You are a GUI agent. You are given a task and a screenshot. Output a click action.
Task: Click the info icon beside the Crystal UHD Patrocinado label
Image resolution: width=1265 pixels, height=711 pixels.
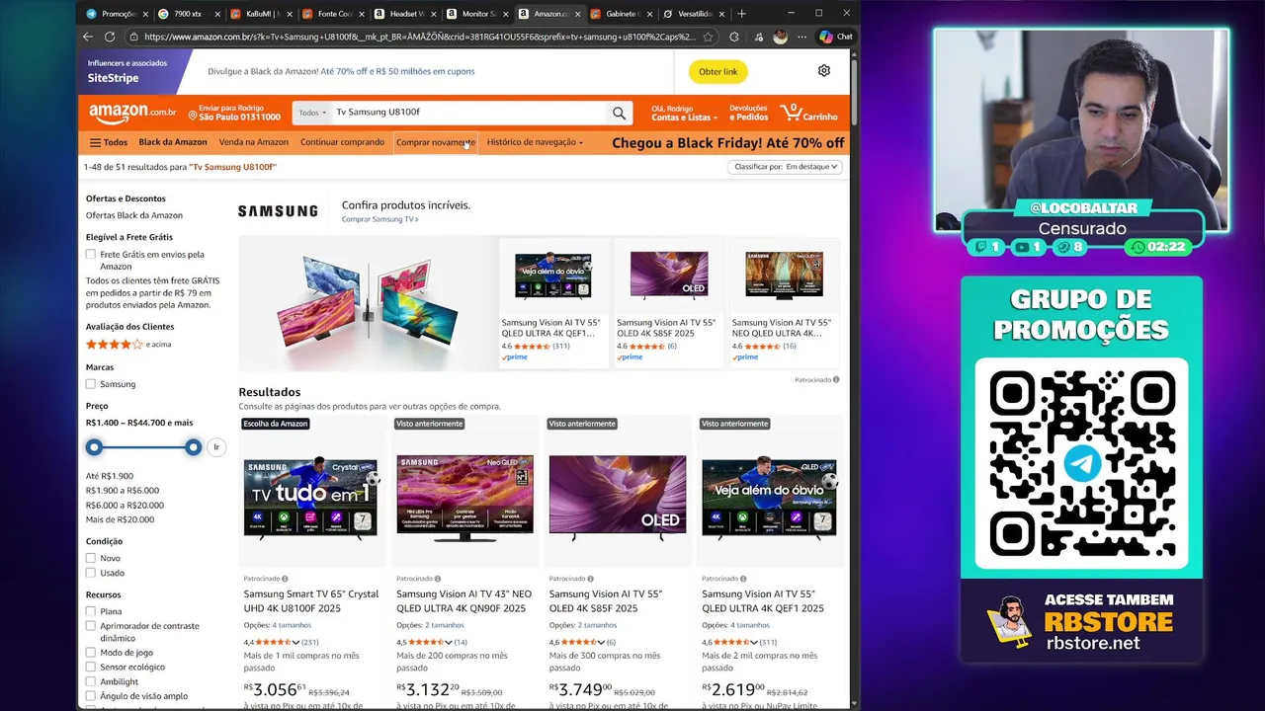coord(285,579)
